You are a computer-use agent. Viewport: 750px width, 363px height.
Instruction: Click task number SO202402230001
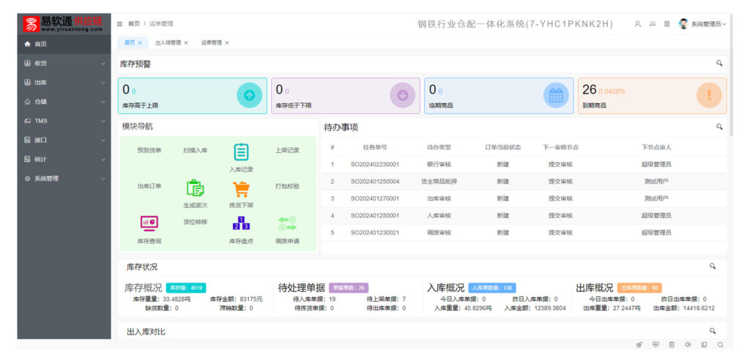(x=374, y=165)
